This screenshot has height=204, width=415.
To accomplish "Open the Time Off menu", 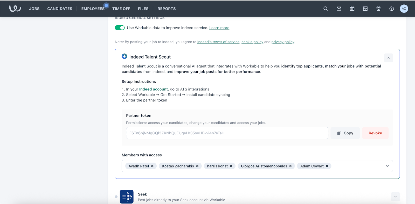I will (x=121, y=9).
